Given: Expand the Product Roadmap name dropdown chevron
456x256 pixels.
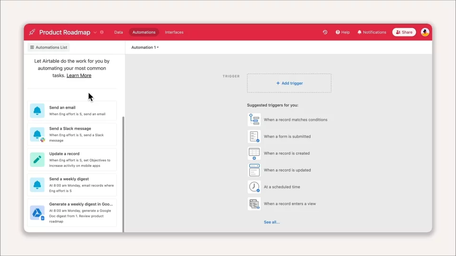Looking at the screenshot, I should 95,33.
